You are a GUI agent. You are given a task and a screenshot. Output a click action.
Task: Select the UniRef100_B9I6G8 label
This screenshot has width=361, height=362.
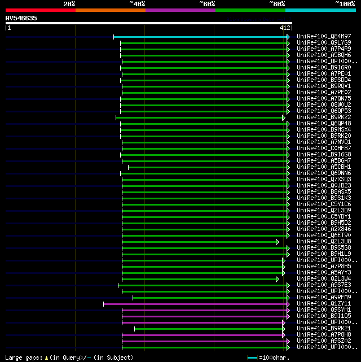pos(324,155)
